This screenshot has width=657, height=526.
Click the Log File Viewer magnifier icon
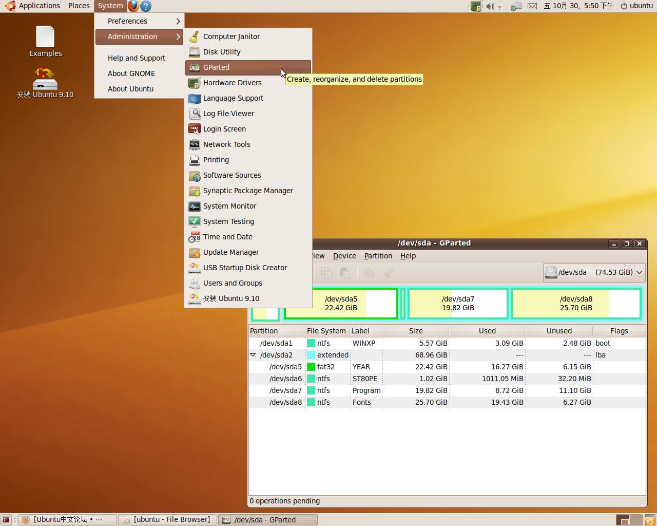[x=194, y=114]
